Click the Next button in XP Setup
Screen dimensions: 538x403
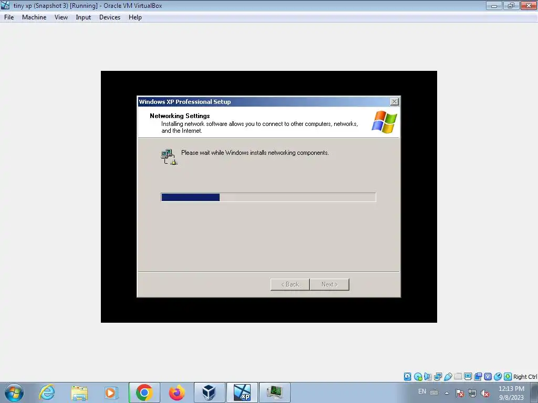(329, 284)
